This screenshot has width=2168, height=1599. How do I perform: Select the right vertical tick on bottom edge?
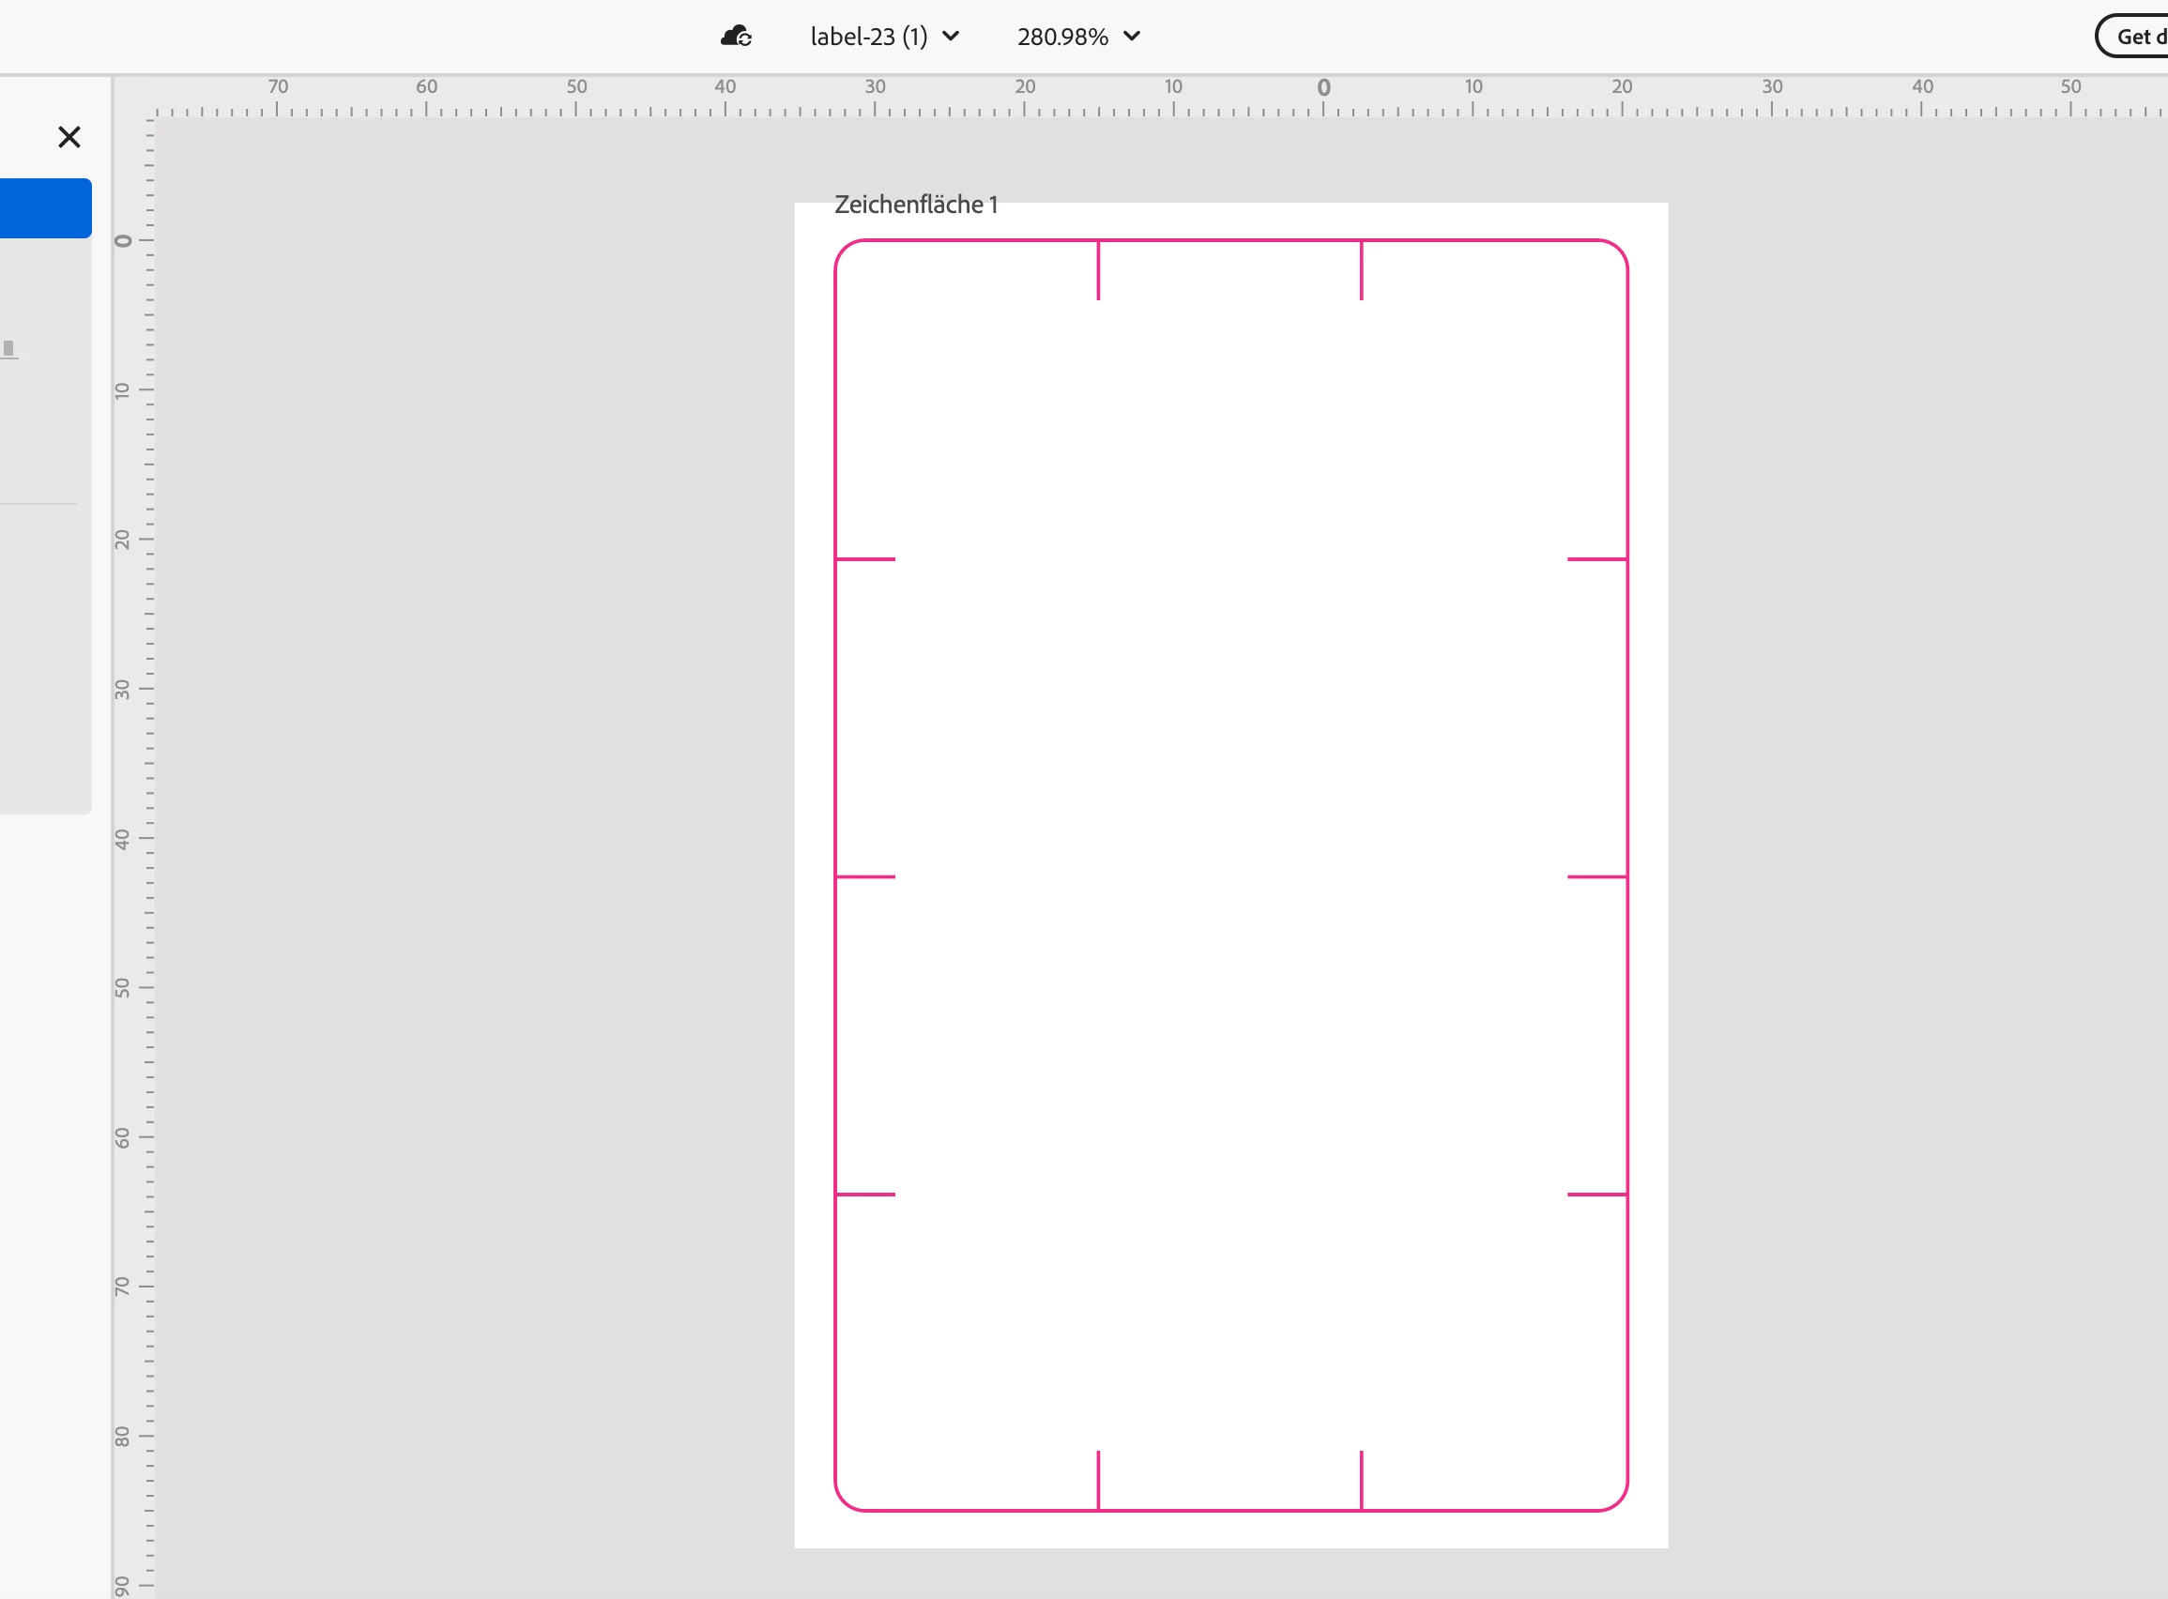[1361, 1479]
